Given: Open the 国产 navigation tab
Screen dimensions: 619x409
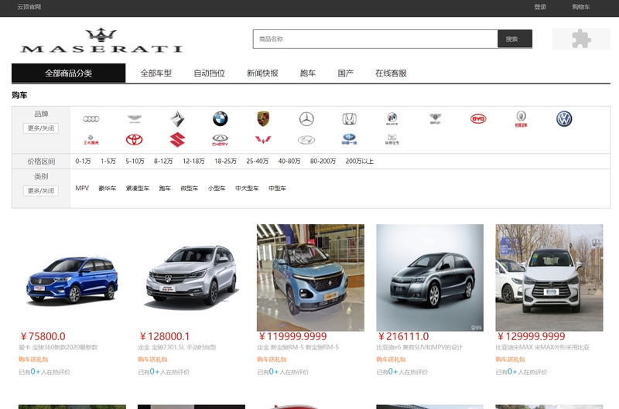Looking at the screenshot, I should point(346,73).
